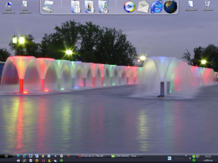The image size is (218, 163).
Task: Switch to the В Контакте browser window
Action: pos(92,156)
